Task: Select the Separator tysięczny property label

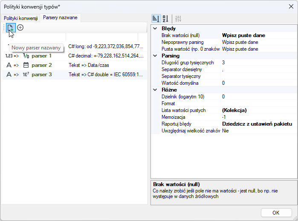Action: [x=181, y=76]
